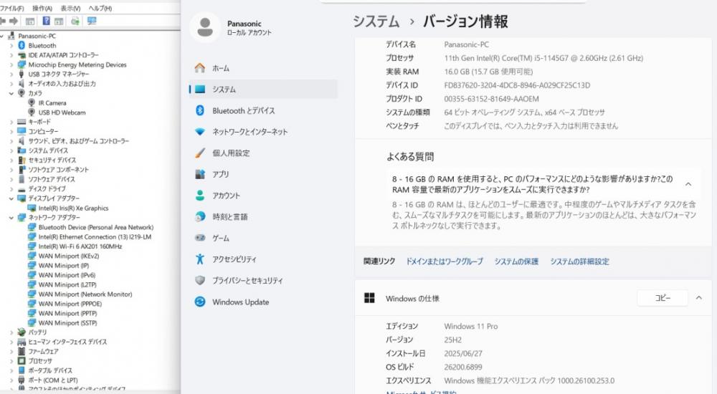717x394 pixels.
Task: Expand the USB コネクタ マネージャー category
Action: (x=11, y=74)
